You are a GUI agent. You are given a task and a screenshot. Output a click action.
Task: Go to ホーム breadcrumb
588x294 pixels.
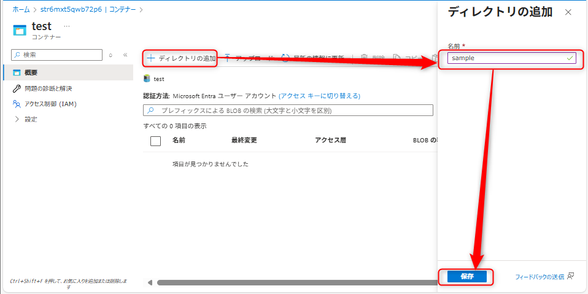(x=21, y=10)
